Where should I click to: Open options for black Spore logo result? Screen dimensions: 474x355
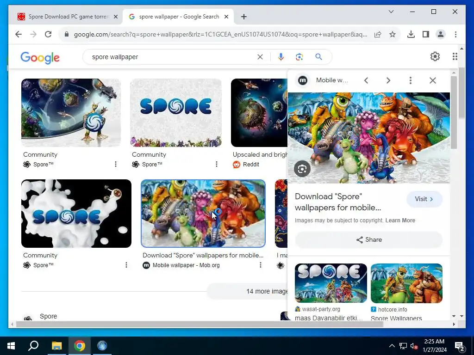(126, 265)
